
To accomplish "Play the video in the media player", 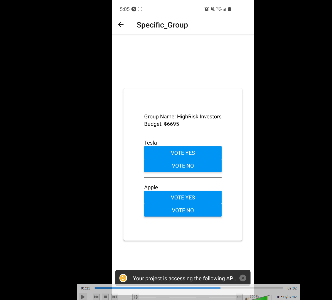I will point(83,297).
